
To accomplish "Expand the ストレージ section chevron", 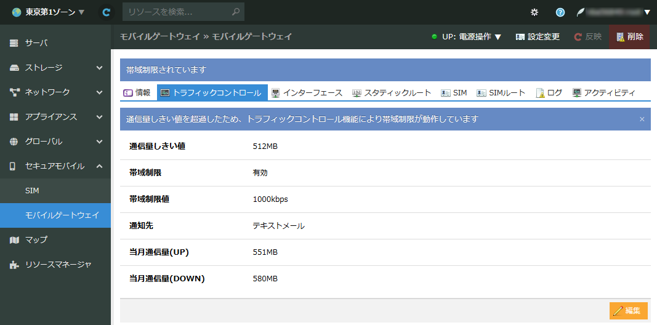I will pos(99,68).
